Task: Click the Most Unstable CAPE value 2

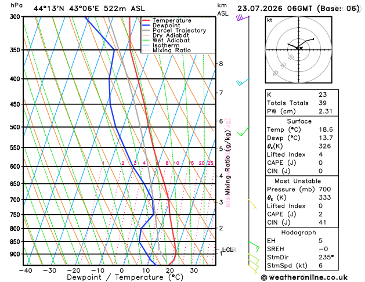Action: [x=320, y=214]
